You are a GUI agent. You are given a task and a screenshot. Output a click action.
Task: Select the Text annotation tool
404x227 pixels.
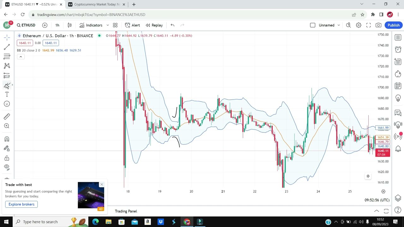point(7,94)
